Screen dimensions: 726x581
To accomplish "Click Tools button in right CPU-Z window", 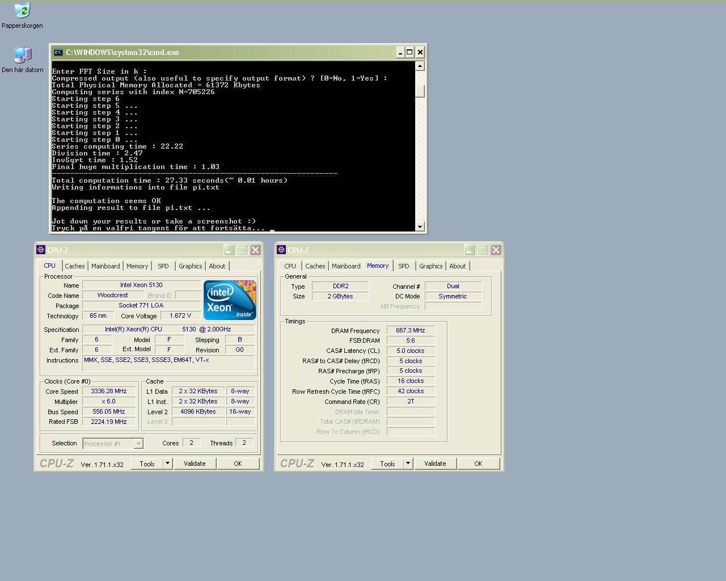I will (x=387, y=464).
